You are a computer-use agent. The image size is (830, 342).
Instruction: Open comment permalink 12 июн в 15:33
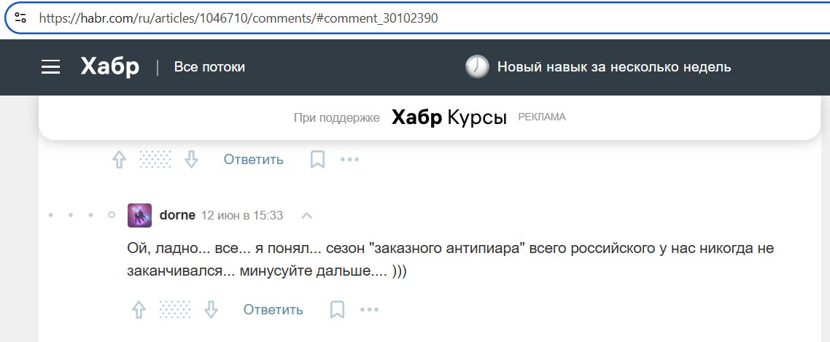coord(242,215)
